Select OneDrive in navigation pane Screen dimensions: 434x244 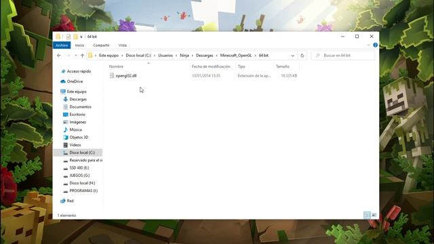coord(75,81)
